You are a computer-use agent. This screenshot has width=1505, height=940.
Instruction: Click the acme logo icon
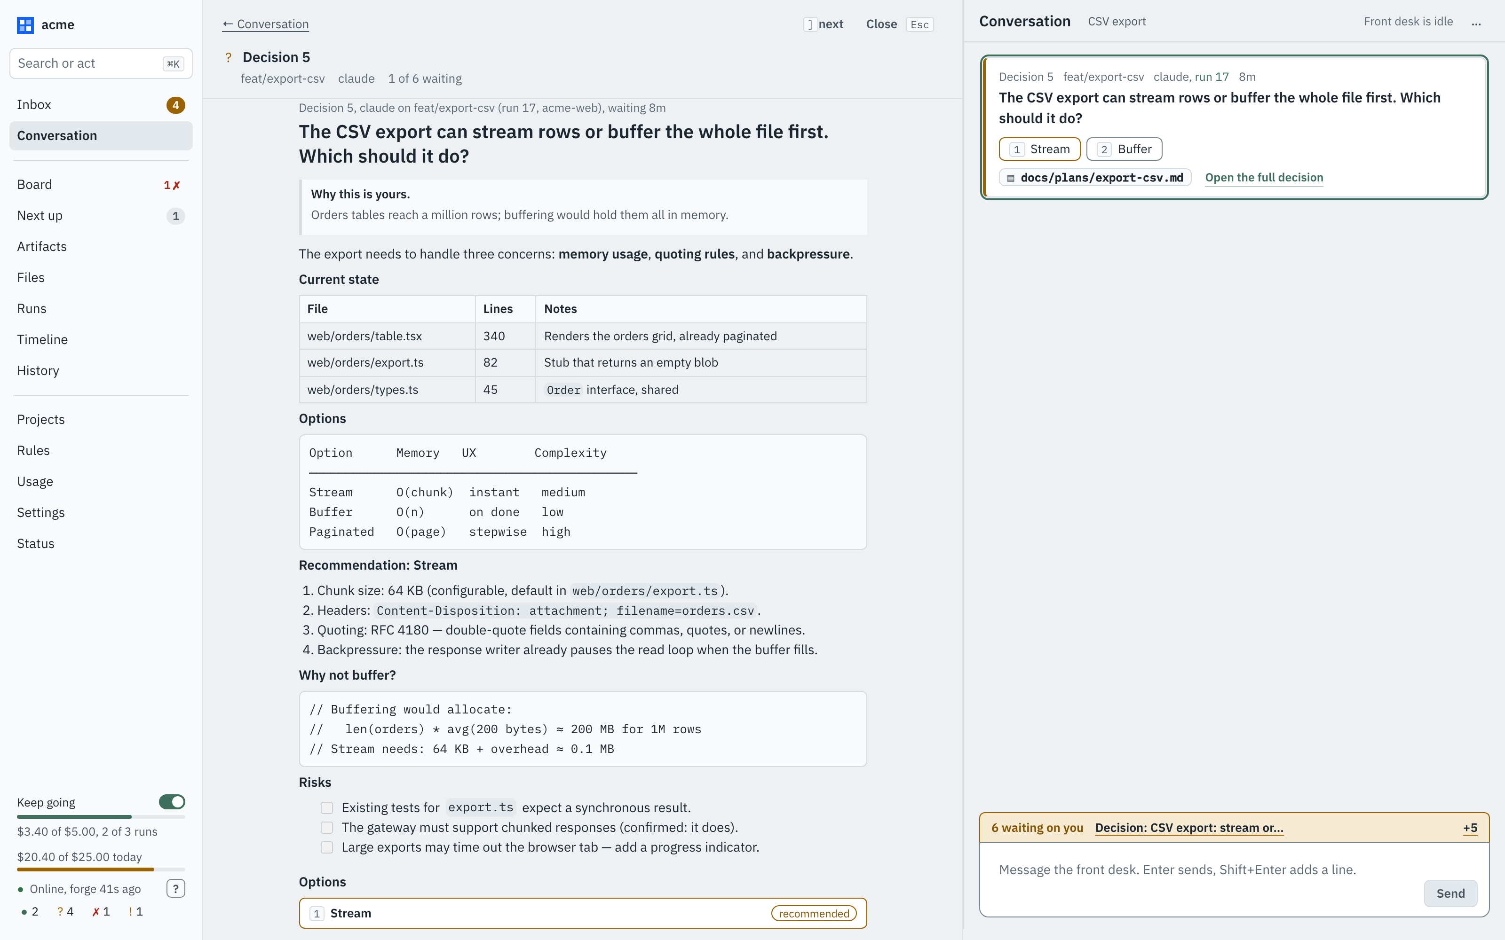pos(25,25)
